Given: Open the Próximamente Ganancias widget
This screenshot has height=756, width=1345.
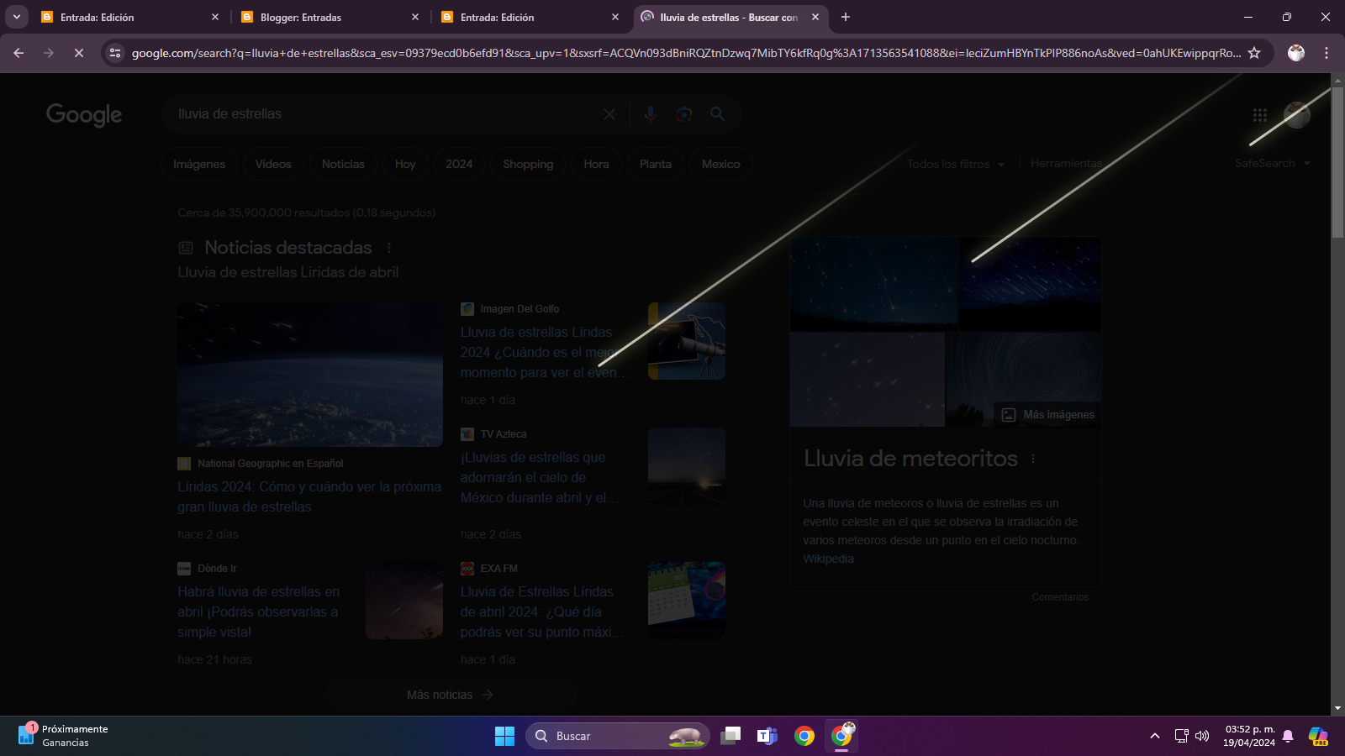Looking at the screenshot, I should coord(64,736).
